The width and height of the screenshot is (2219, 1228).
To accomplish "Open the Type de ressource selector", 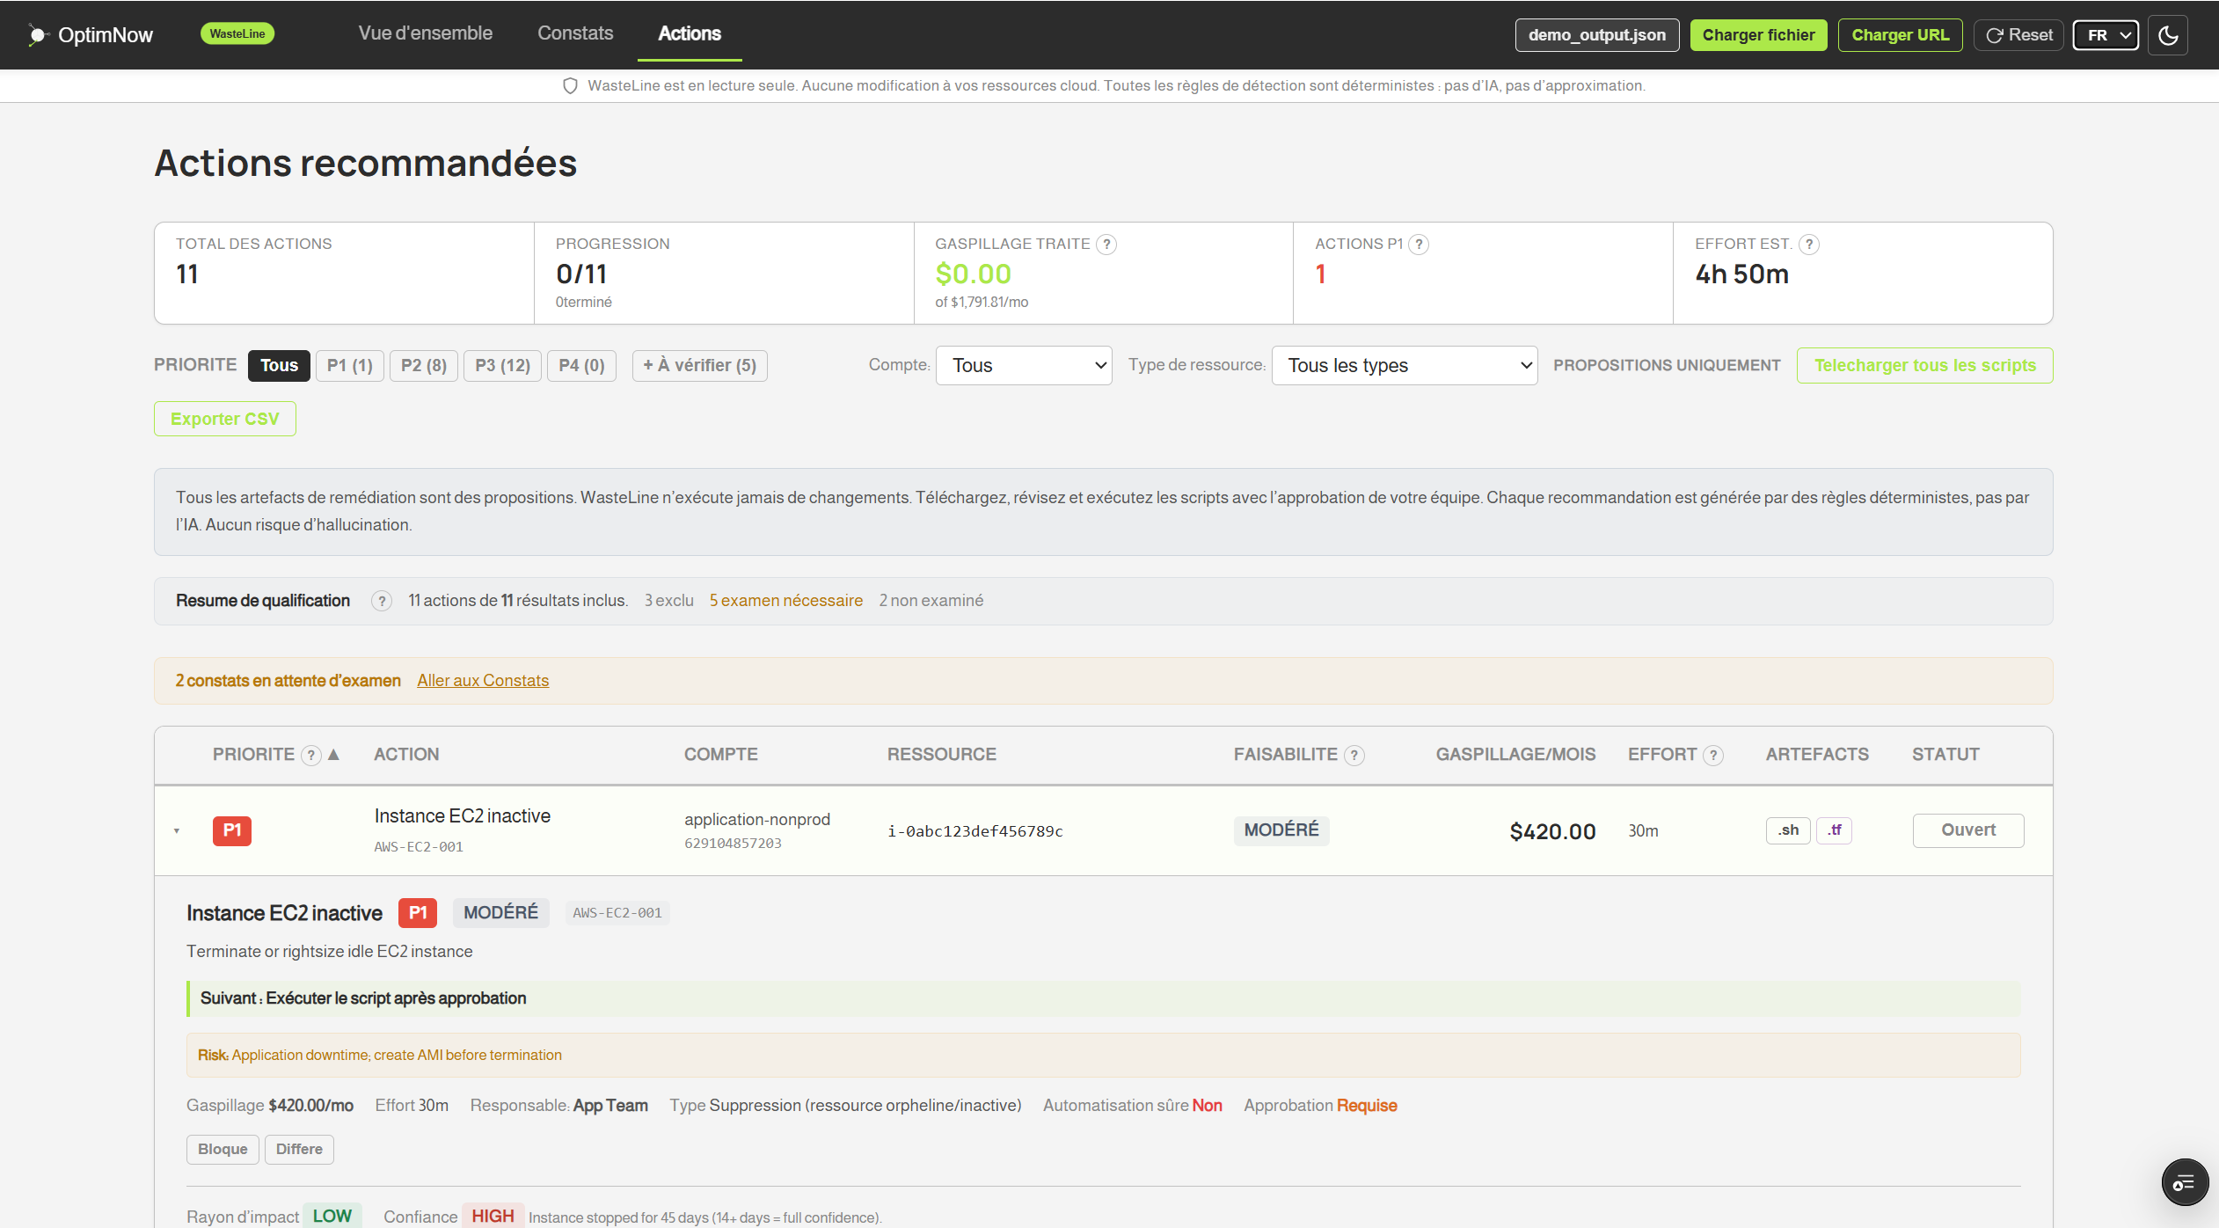I will point(1404,365).
